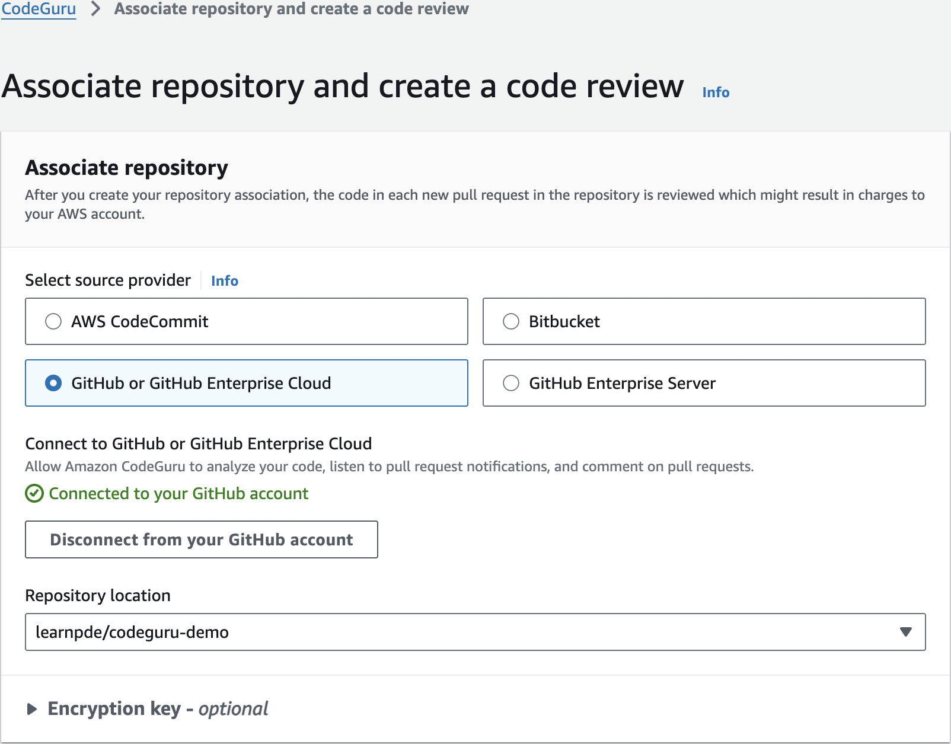Click Disconnect from your GitHub account button
The width and height of the screenshot is (951, 744).
pyautogui.click(x=202, y=539)
